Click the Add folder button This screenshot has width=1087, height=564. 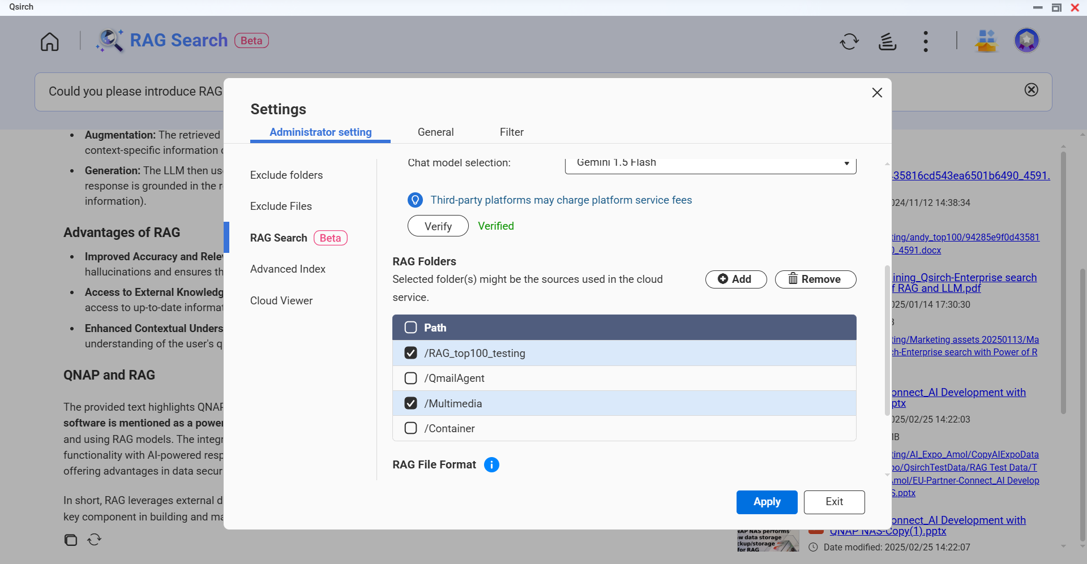pos(736,279)
